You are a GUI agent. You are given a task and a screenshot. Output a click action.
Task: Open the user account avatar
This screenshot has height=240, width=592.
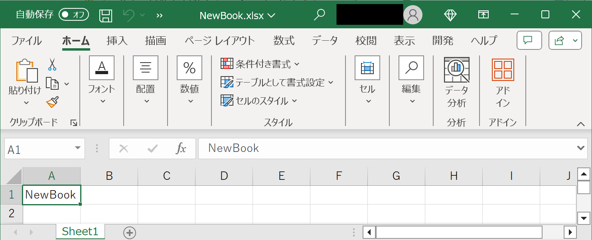tap(413, 15)
